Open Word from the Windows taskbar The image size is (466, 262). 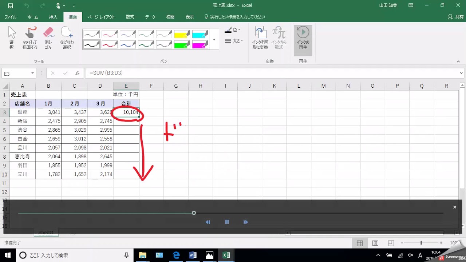coord(193,255)
